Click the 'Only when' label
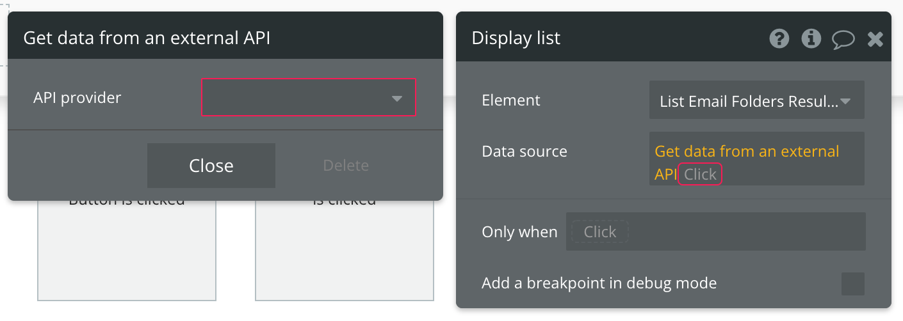The width and height of the screenshot is (903, 321). pos(519,231)
